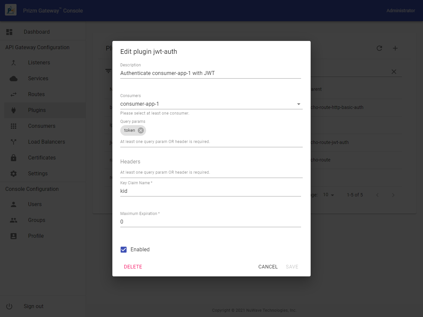The image size is (423, 317).
Task: Click the Maximum Expiration input
Action: click(210, 222)
